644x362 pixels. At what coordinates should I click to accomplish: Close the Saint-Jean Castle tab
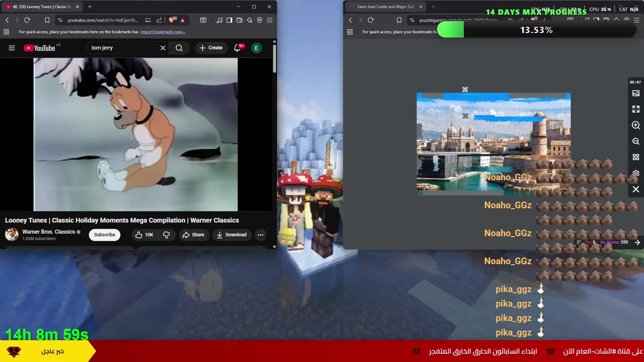421,7
